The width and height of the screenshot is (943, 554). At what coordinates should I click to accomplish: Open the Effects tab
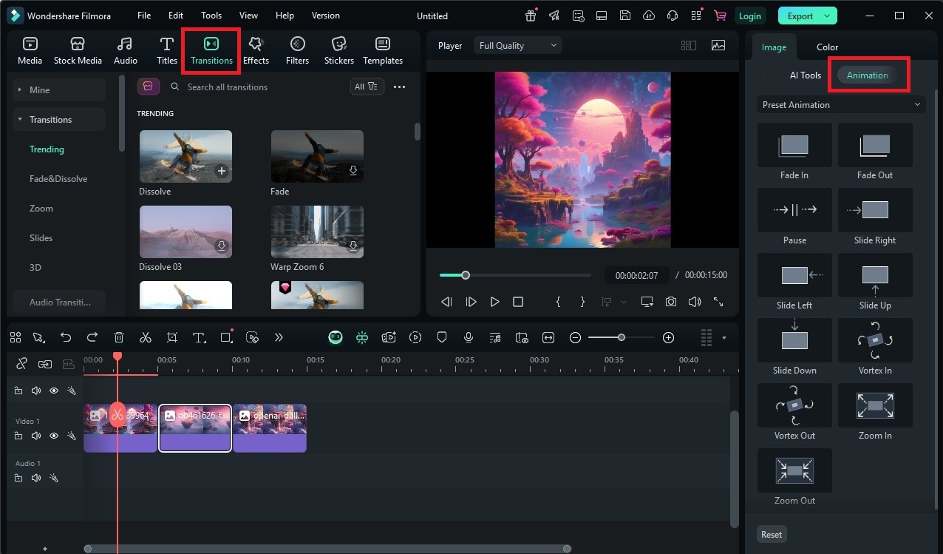(256, 51)
